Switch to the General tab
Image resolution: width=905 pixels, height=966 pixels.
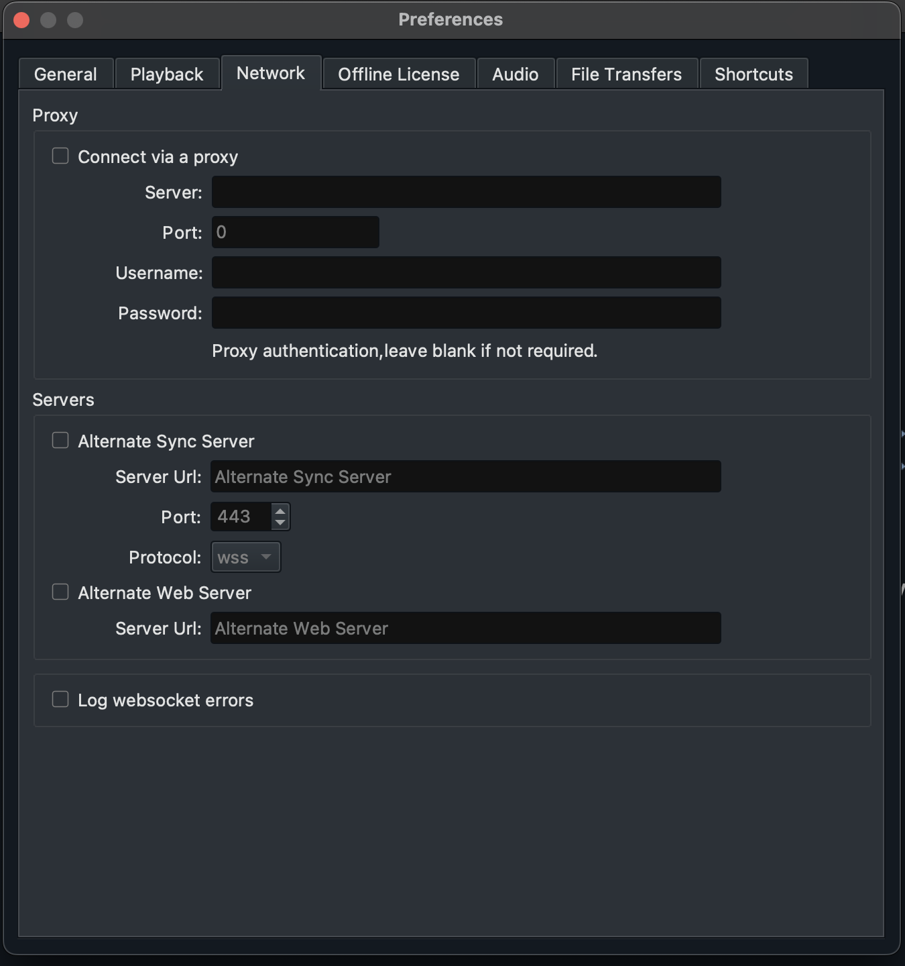tap(66, 74)
